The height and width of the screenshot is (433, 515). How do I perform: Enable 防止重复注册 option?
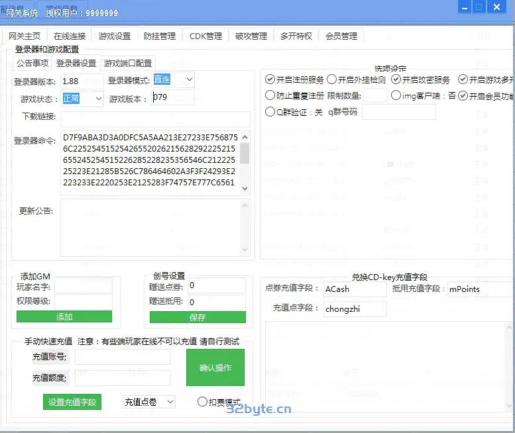pyautogui.click(x=270, y=95)
